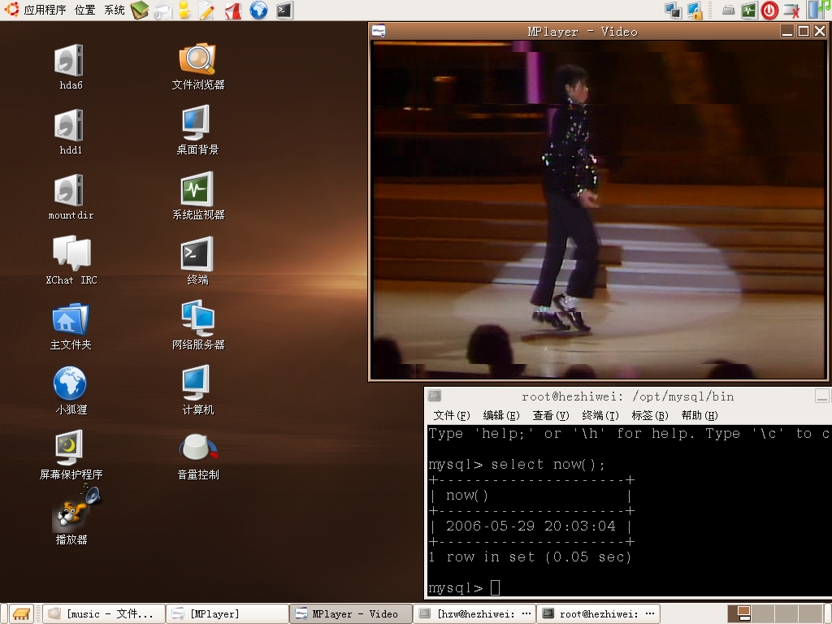
Task: Click the lock screen monitor icon
Action: [695, 11]
